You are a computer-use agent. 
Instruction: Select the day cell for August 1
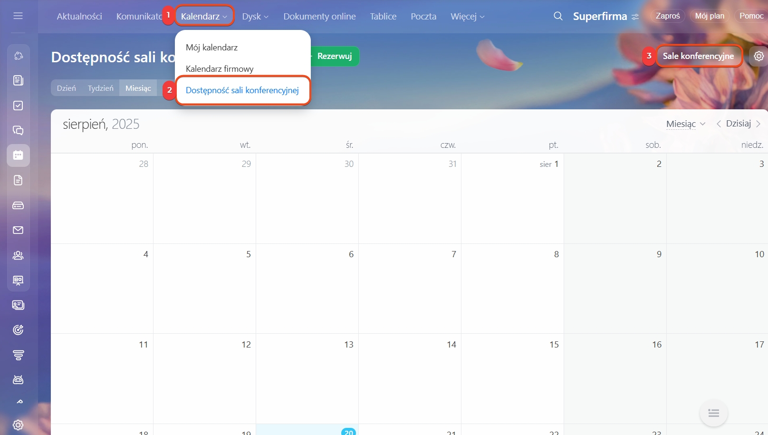[x=512, y=198]
